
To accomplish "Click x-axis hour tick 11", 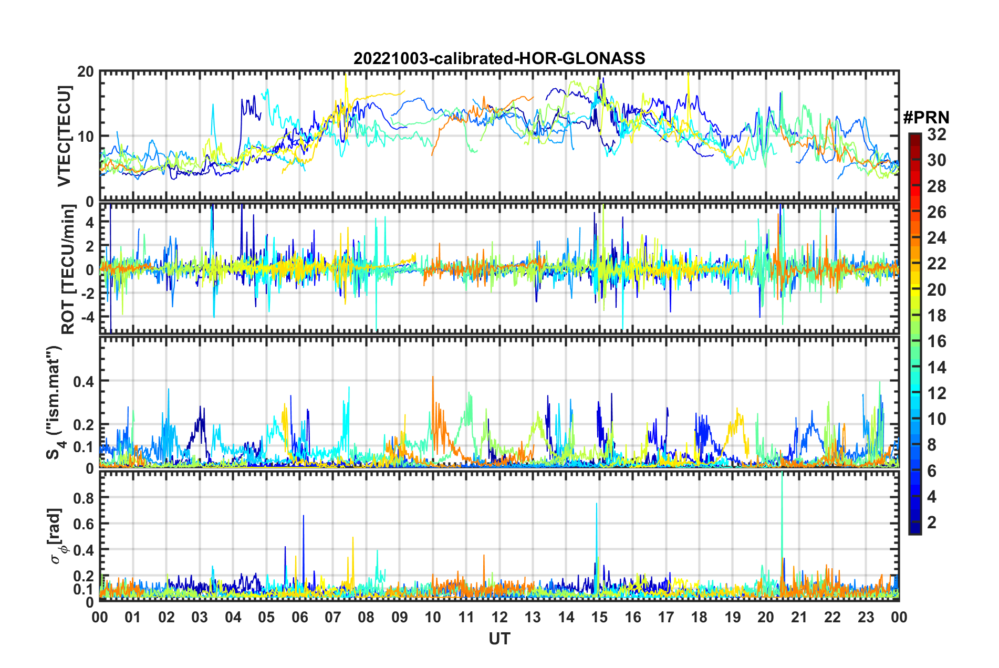I will 466,617.
